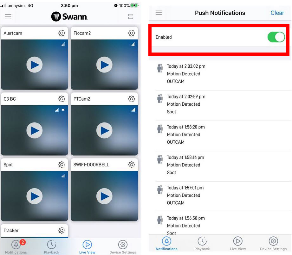
Task: Select Notifications tab on Push Notifications screen
Action: pos(166,244)
